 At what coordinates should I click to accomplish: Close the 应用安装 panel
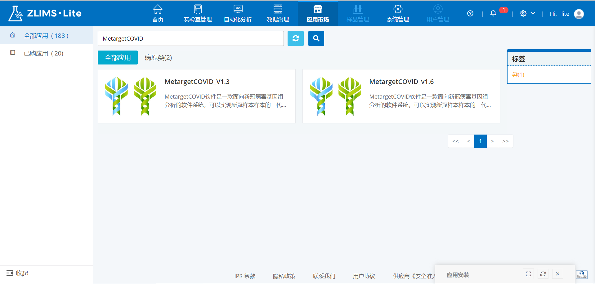click(557, 274)
